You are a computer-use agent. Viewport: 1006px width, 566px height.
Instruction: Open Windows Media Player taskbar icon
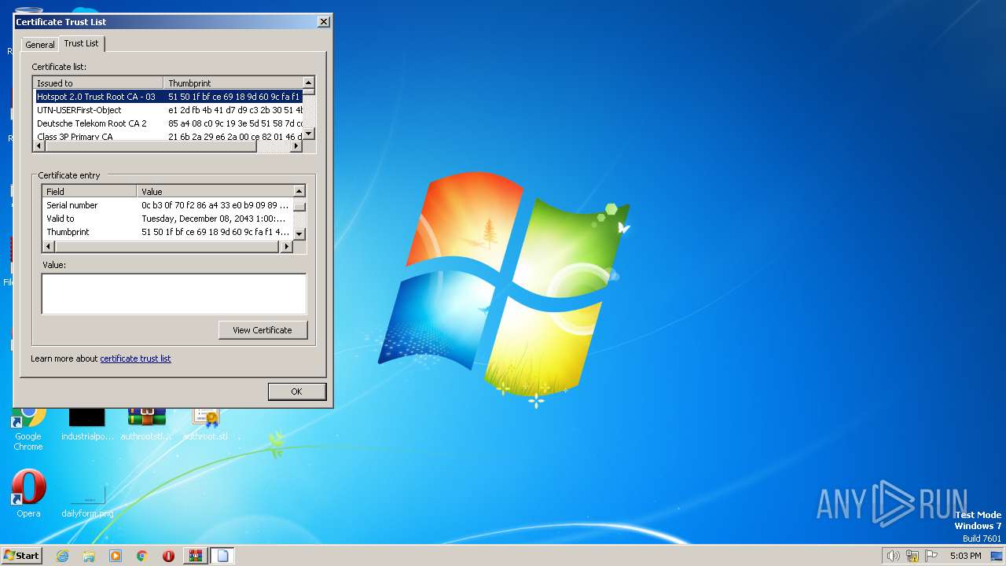tap(116, 556)
